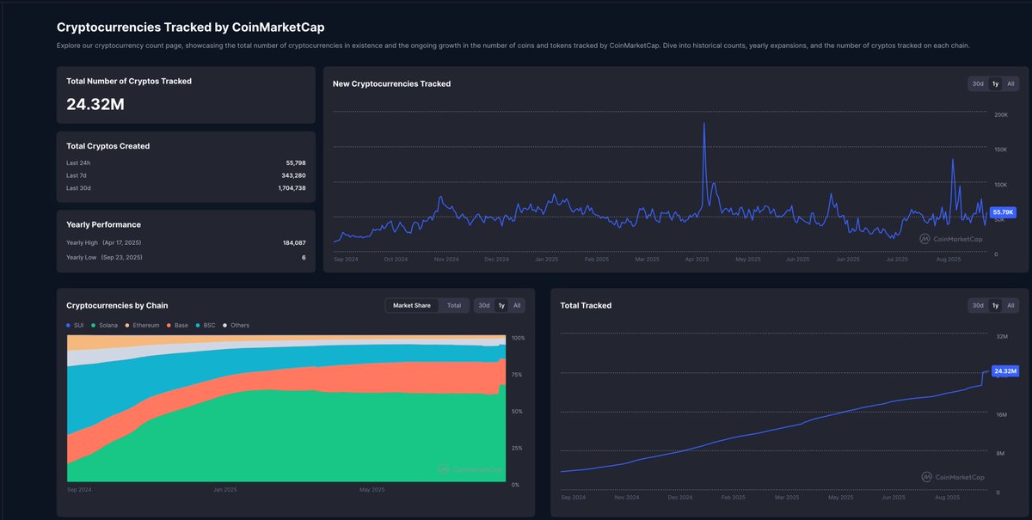Switch the chain chart to Total view
Screen dimensions: 1032x520
pos(454,305)
